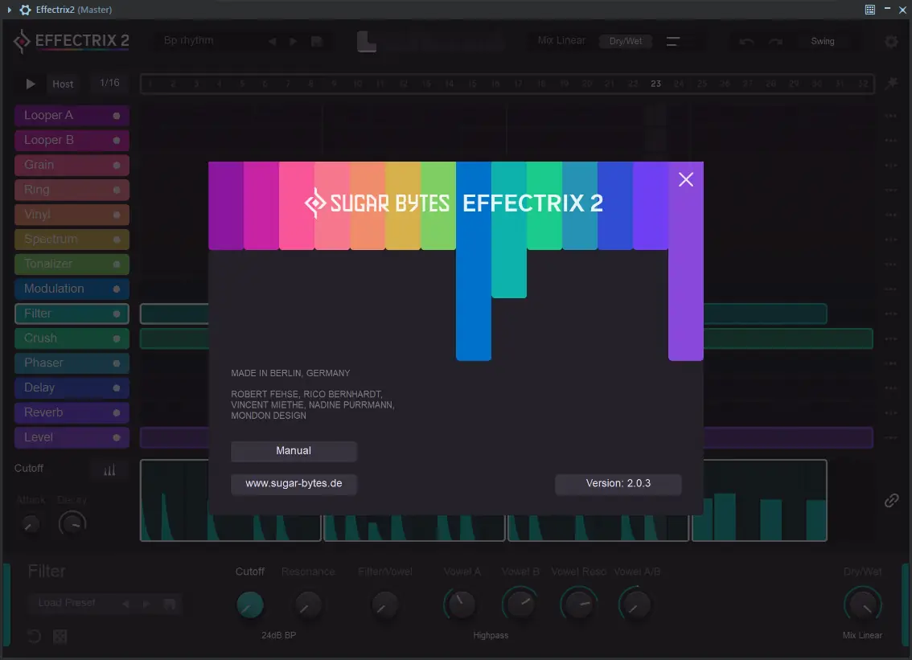
Task: Reset Filter with the circular arrow icon
Action: (35, 636)
